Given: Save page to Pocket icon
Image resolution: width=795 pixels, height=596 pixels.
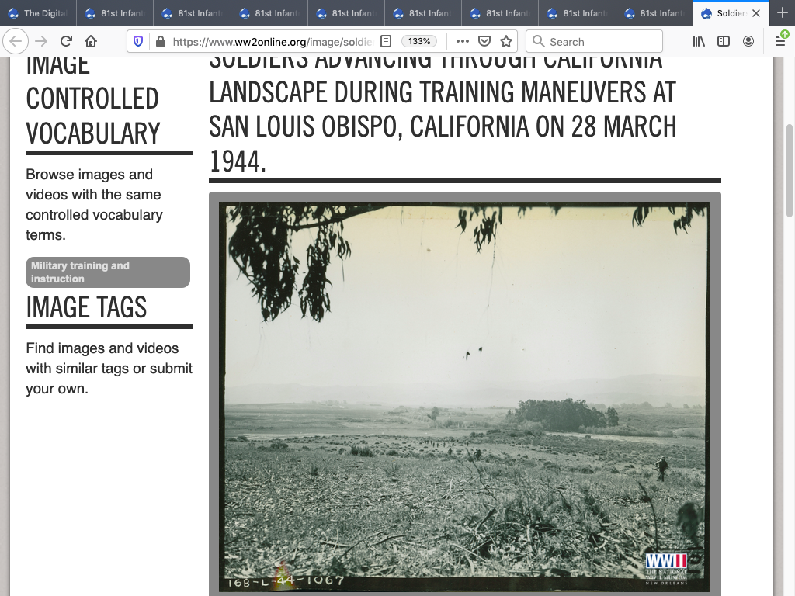Looking at the screenshot, I should [x=484, y=41].
